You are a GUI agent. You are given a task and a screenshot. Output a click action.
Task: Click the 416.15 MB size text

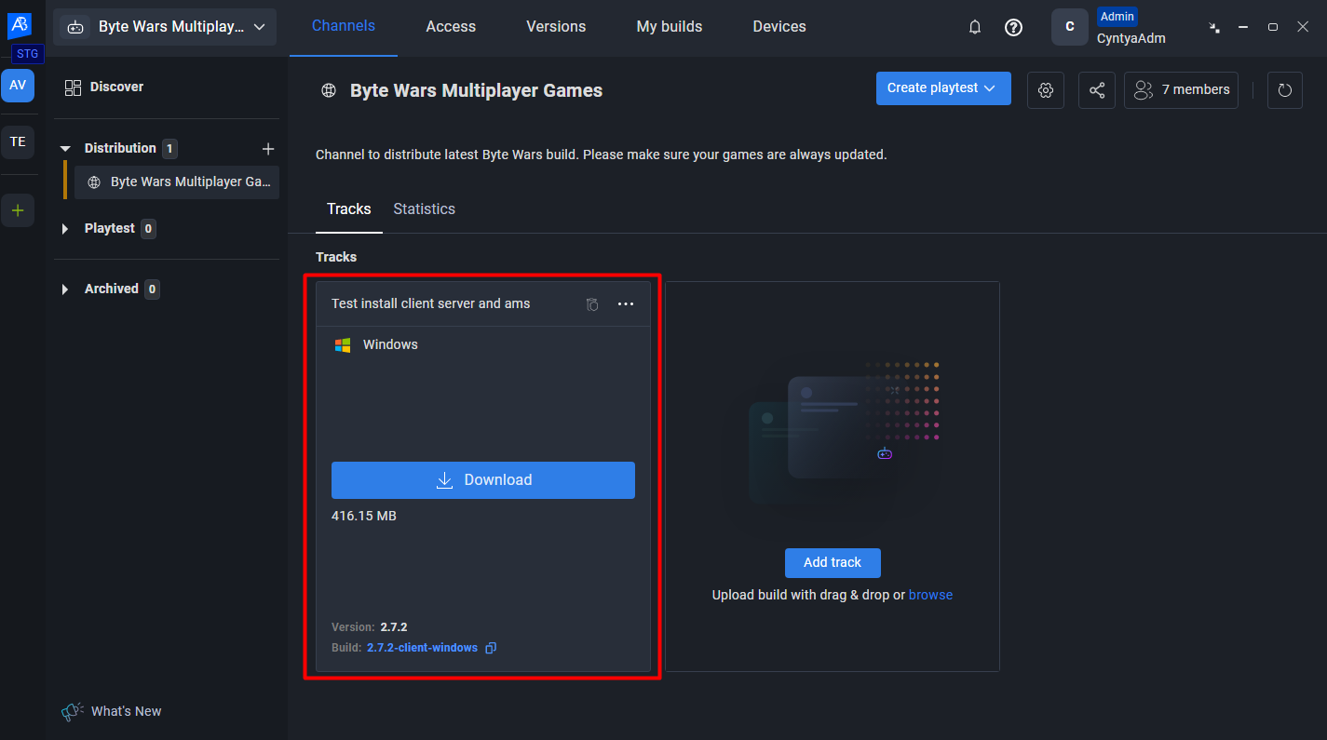pos(364,516)
